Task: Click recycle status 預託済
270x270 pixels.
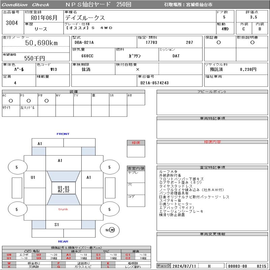Action: [x=216, y=70]
